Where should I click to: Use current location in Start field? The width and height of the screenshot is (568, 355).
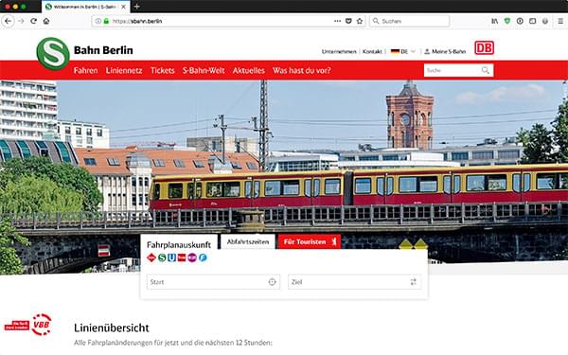272,282
